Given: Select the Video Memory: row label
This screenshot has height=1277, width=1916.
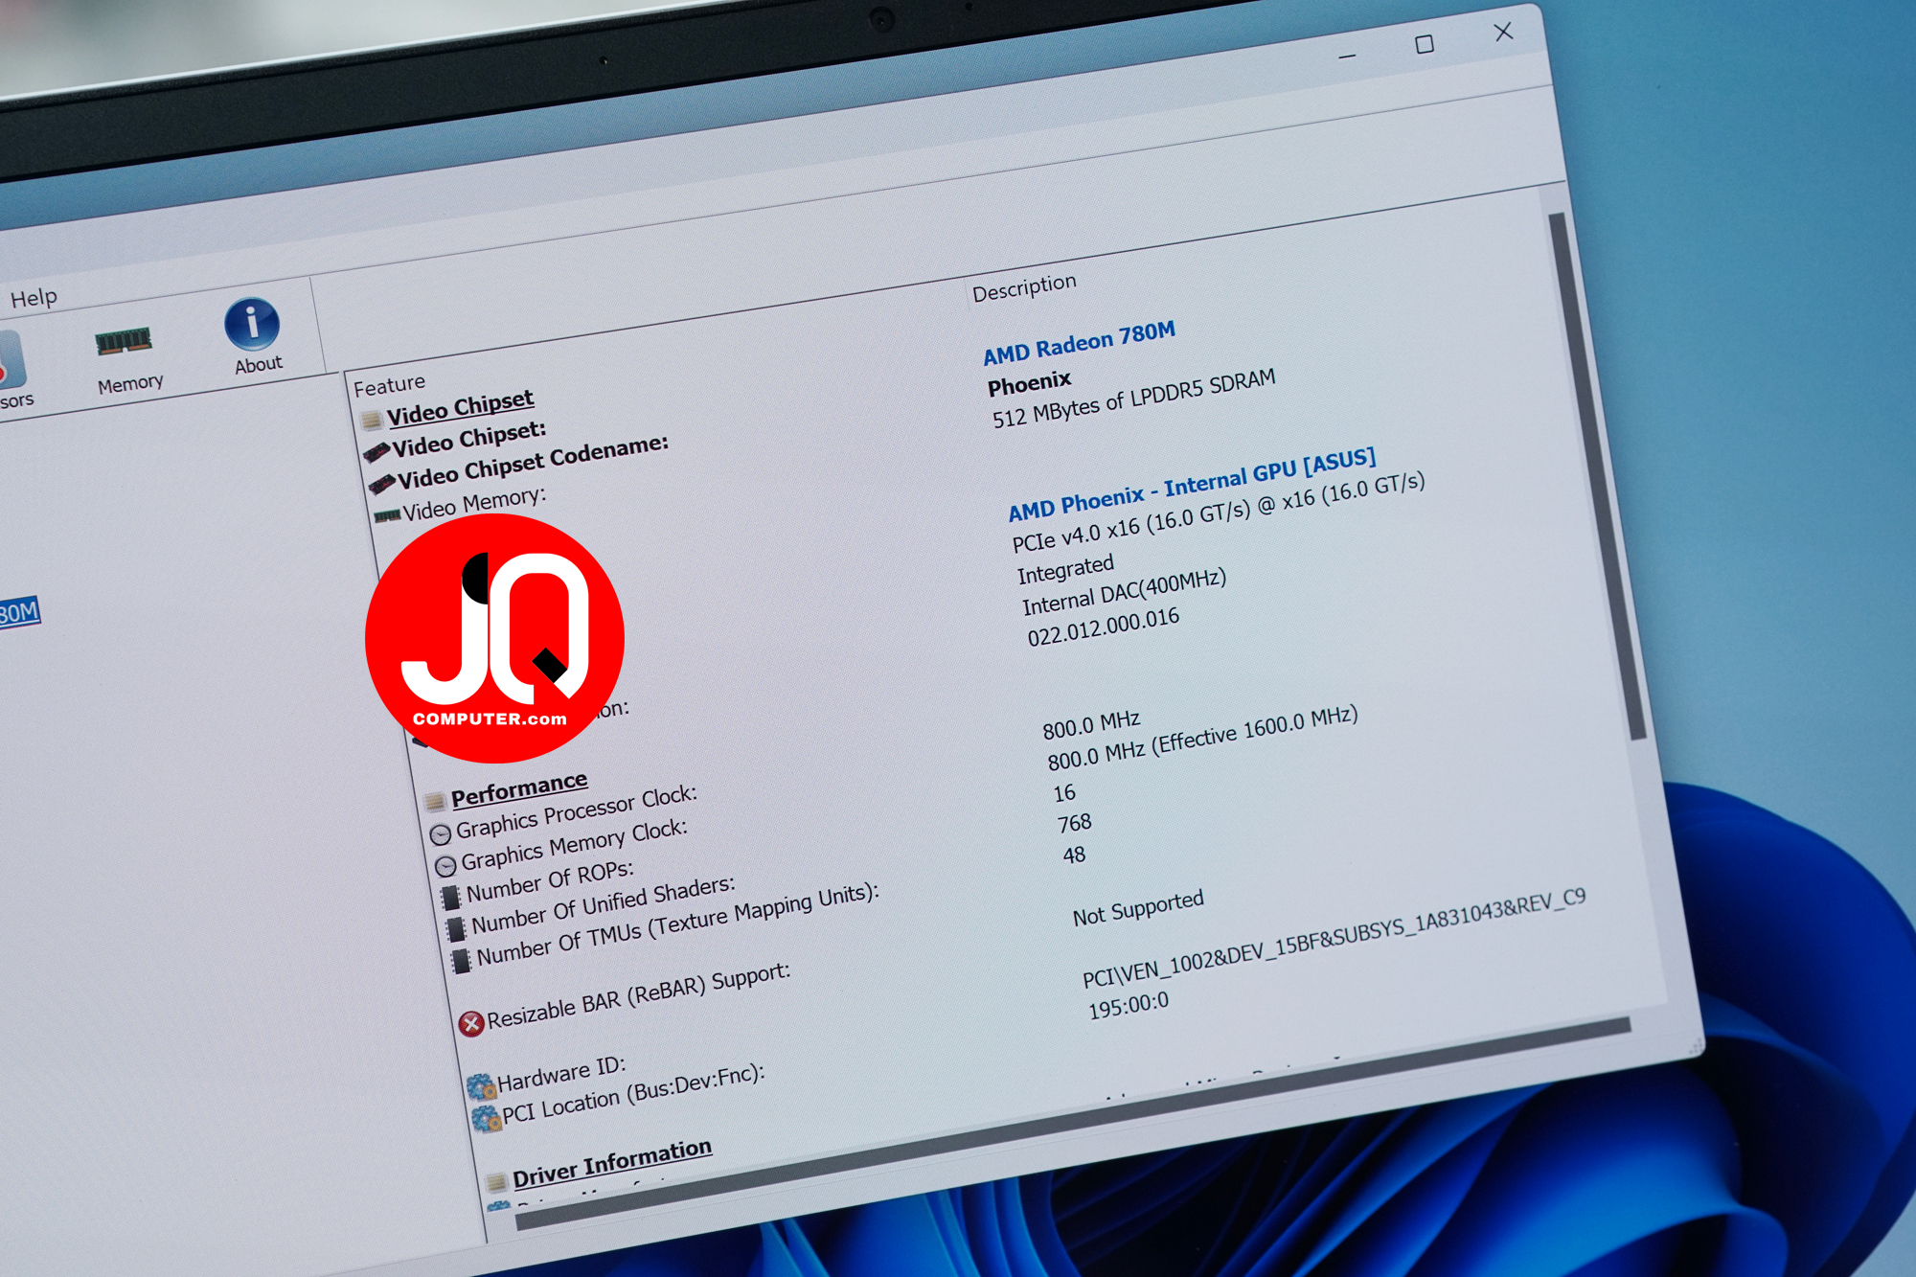Looking at the screenshot, I should tap(473, 503).
